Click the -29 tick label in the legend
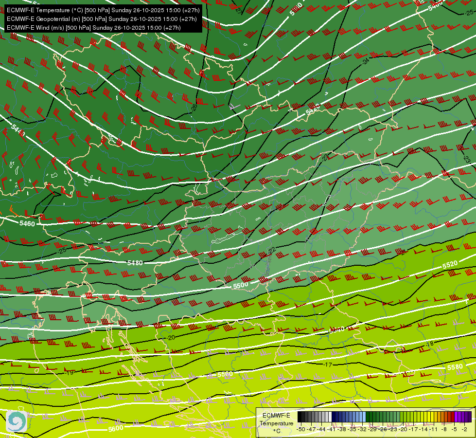 372,429
